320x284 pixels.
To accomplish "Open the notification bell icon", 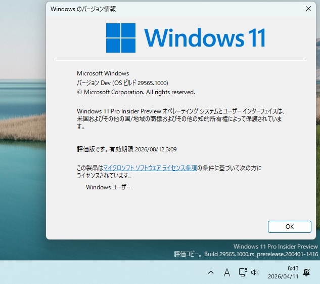I will point(306,272).
